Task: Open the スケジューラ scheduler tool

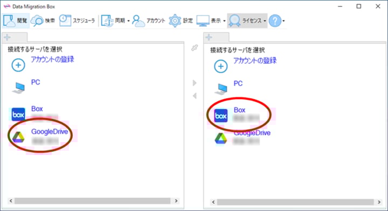Action: (x=65, y=20)
